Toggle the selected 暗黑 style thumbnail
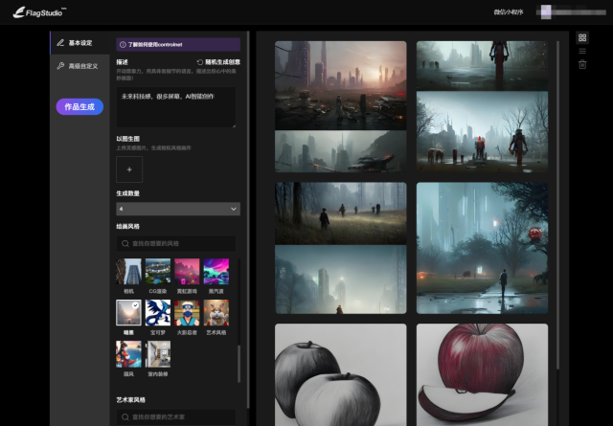 pyautogui.click(x=129, y=312)
